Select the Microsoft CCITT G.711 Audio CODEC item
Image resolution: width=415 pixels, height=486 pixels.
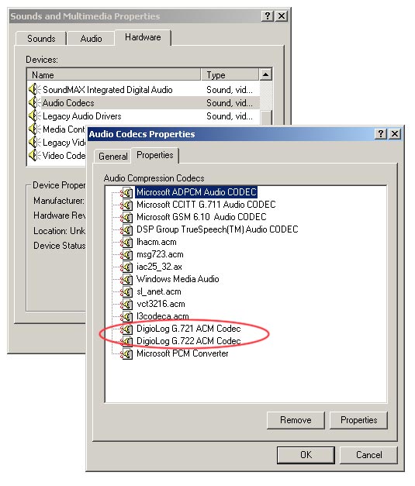point(206,205)
